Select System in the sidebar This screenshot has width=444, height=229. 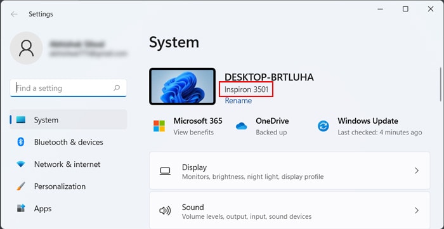pos(69,120)
